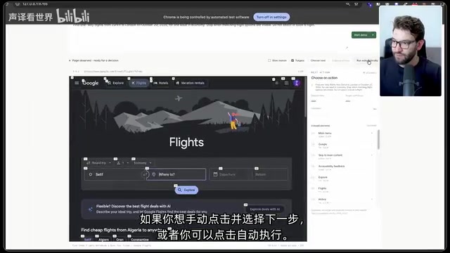Click Turn off in settings button

271,17
